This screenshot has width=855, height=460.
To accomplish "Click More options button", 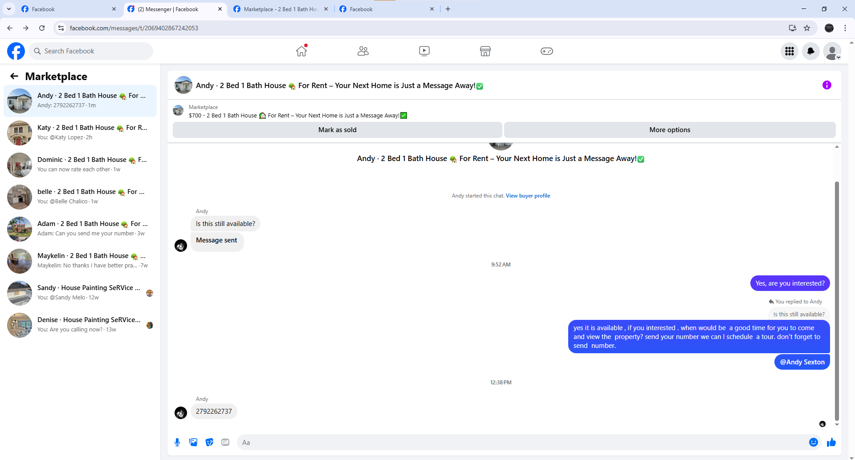I will click(x=670, y=130).
